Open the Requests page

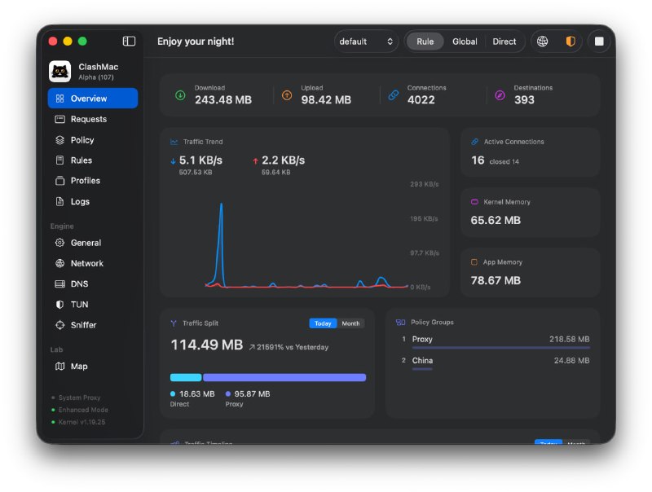[x=93, y=119]
